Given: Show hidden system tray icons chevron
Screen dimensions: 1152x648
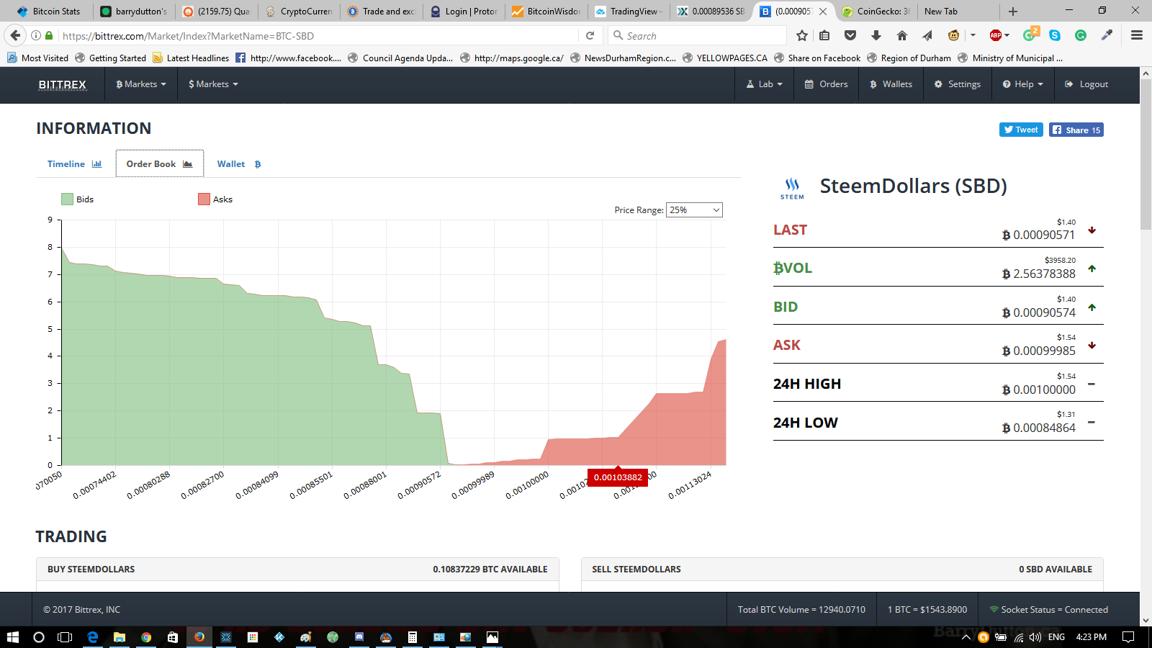Looking at the screenshot, I should coord(966,637).
